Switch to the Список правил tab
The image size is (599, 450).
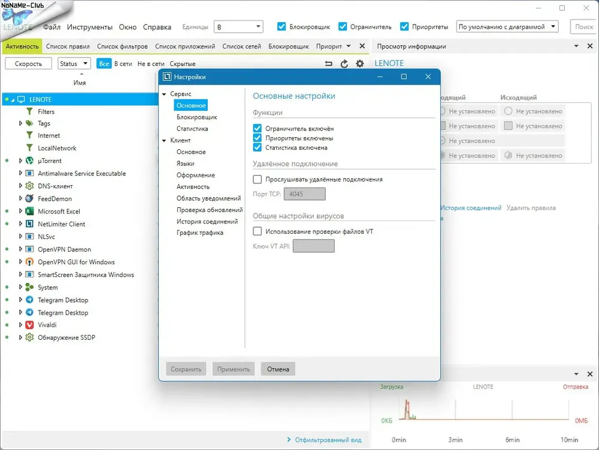pyautogui.click(x=68, y=46)
